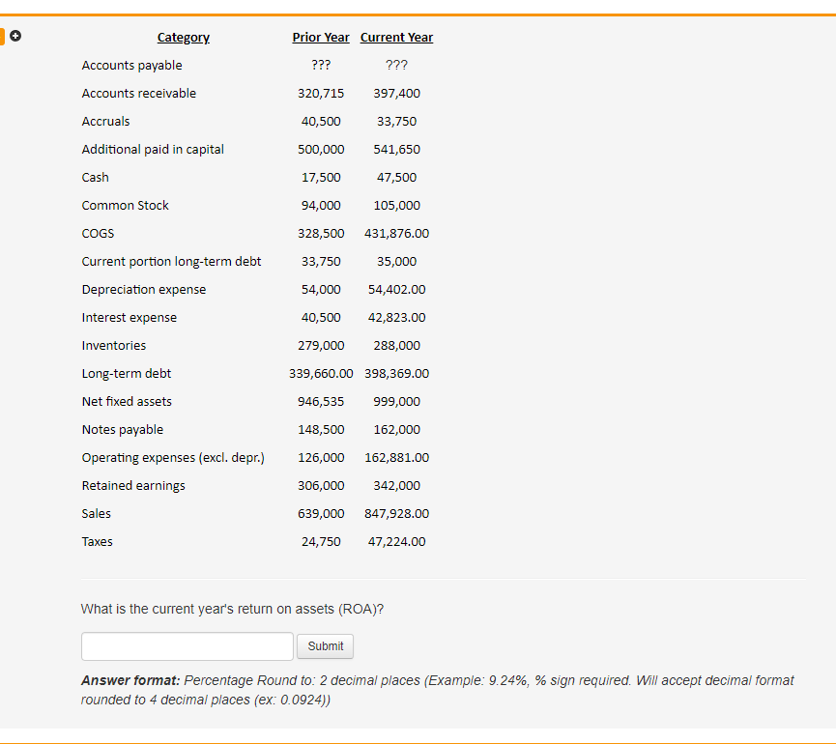The height and width of the screenshot is (744, 836).
Task: Click the orange sidebar tab marker
Action: (x=4, y=36)
